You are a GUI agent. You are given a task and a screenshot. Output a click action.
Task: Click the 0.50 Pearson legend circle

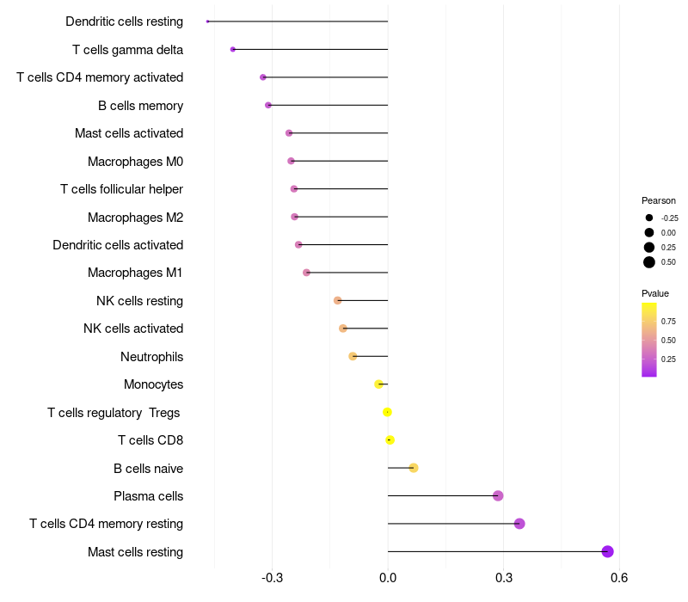pos(649,262)
